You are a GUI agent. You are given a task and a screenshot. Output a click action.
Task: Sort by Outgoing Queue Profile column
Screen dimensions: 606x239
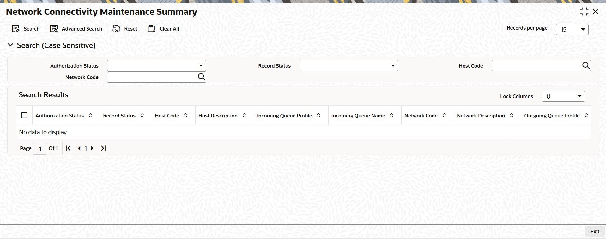586,116
